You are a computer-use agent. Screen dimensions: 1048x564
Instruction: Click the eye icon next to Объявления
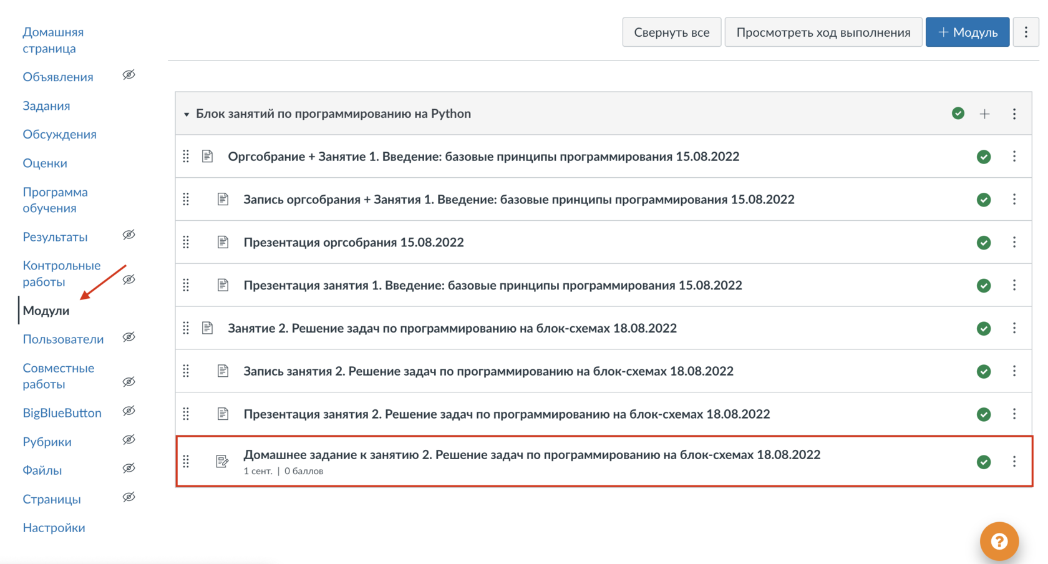click(x=129, y=75)
